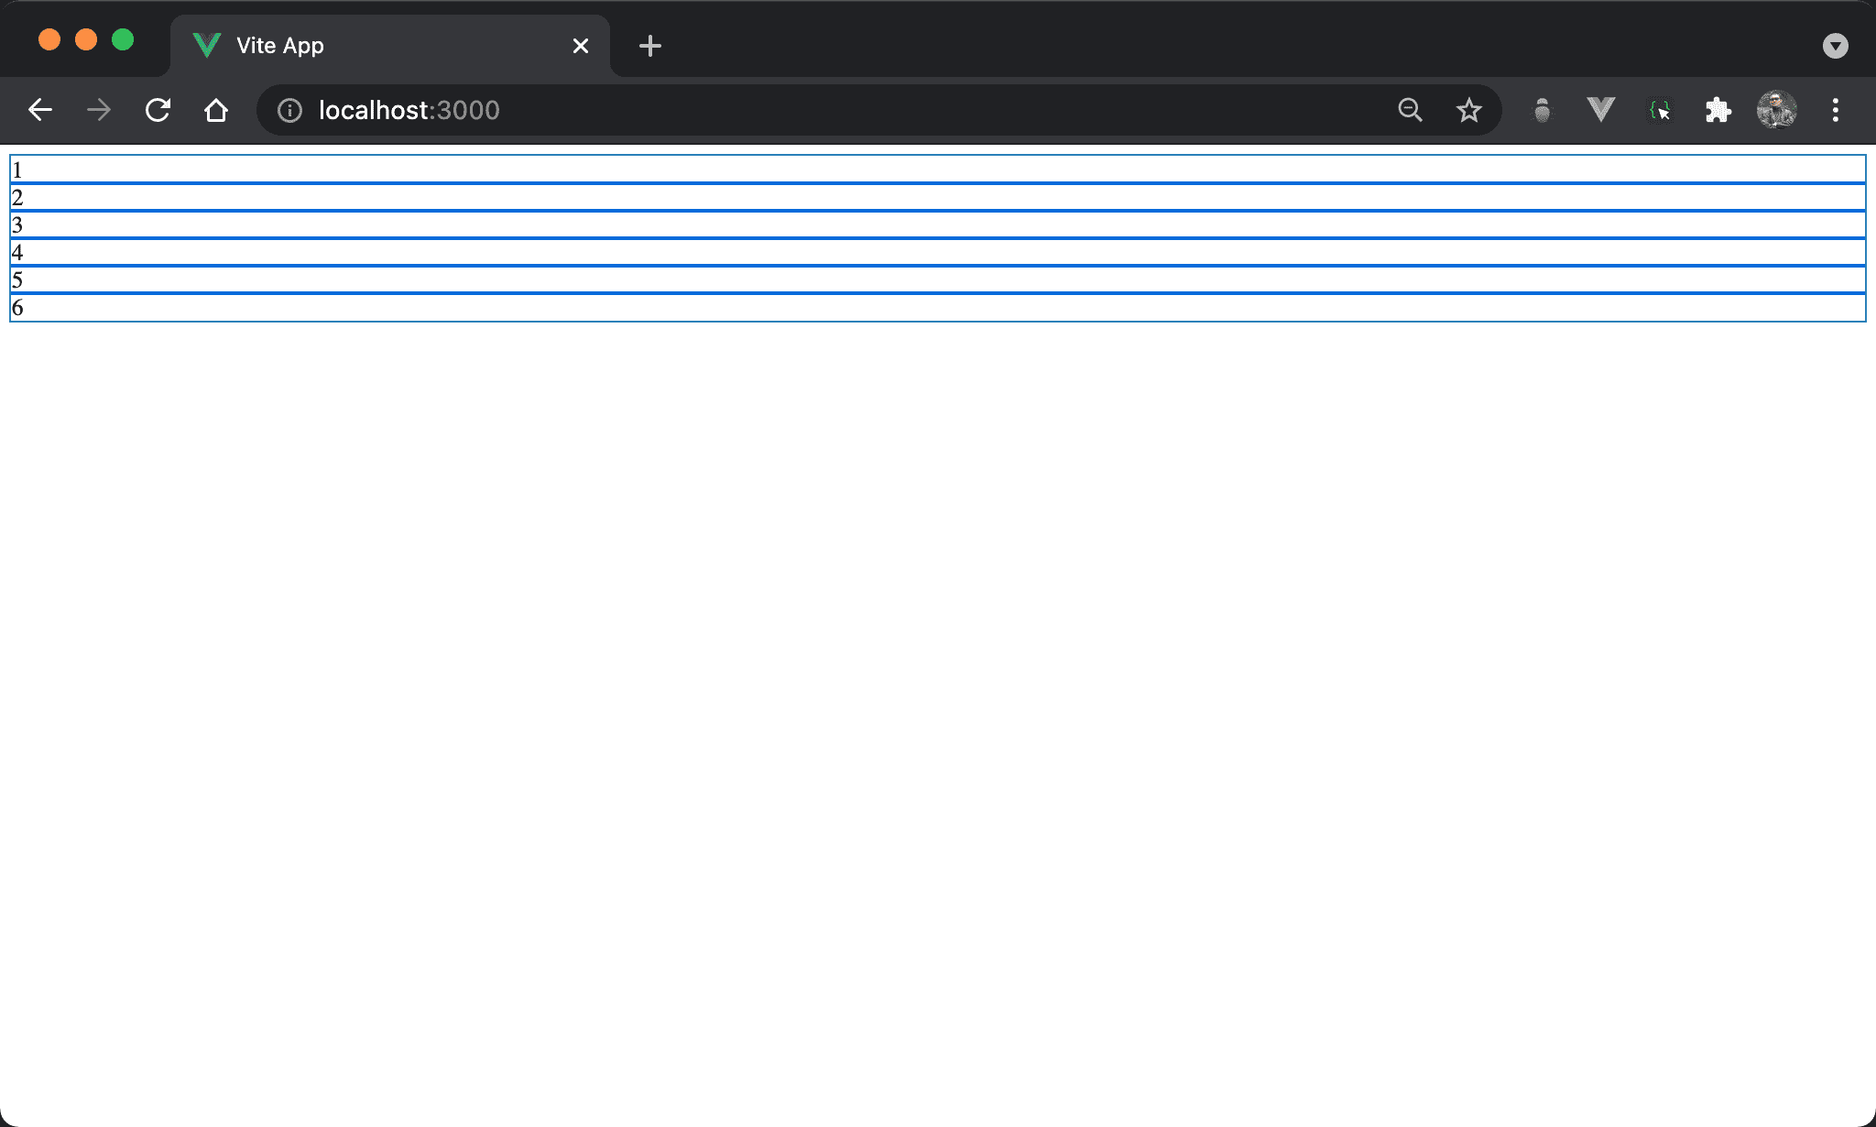Open a new tab
The image size is (1876, 1127).
click(650, 46)
